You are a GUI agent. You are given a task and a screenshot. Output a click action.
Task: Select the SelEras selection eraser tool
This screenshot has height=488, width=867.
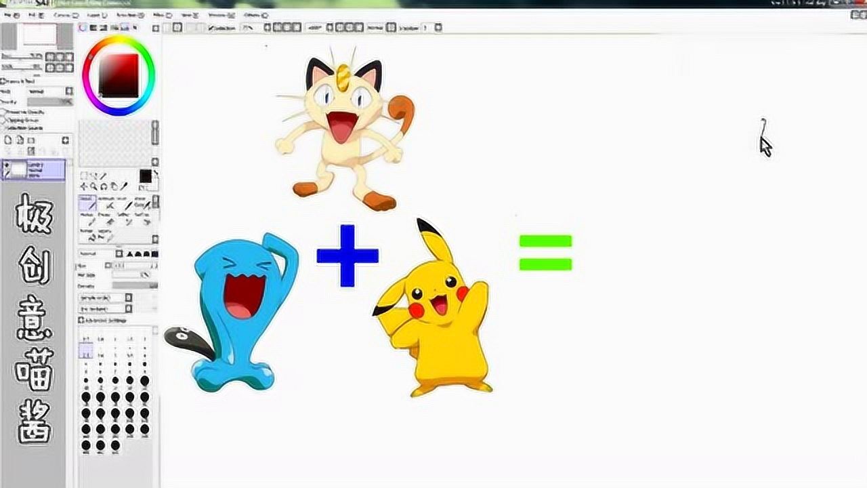click(142, 219)
